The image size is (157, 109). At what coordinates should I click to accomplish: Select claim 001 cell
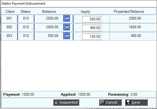coord(9,18)
